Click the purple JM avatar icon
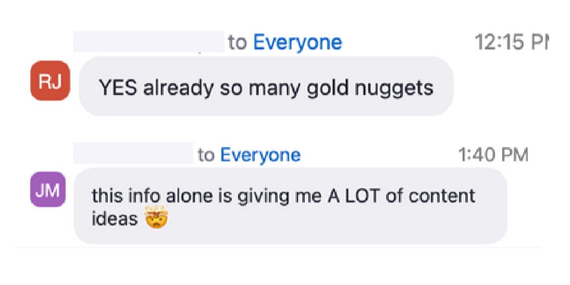 48,190
